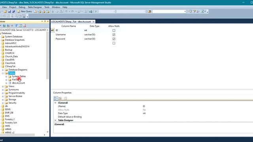The image size is (253, 142).
Task: Click the Connect Object Explorer icon
Action: point(4,26)
